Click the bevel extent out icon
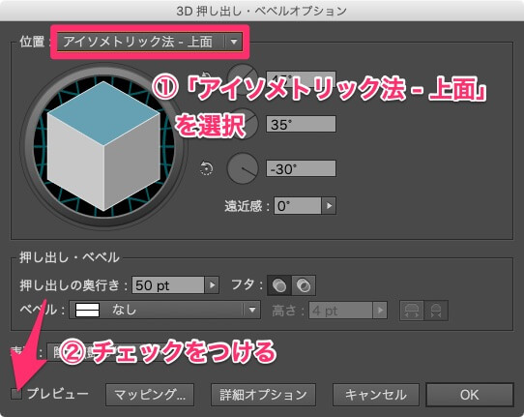The height and width of the screenshot is (417, 524). (x=412, y=311)
